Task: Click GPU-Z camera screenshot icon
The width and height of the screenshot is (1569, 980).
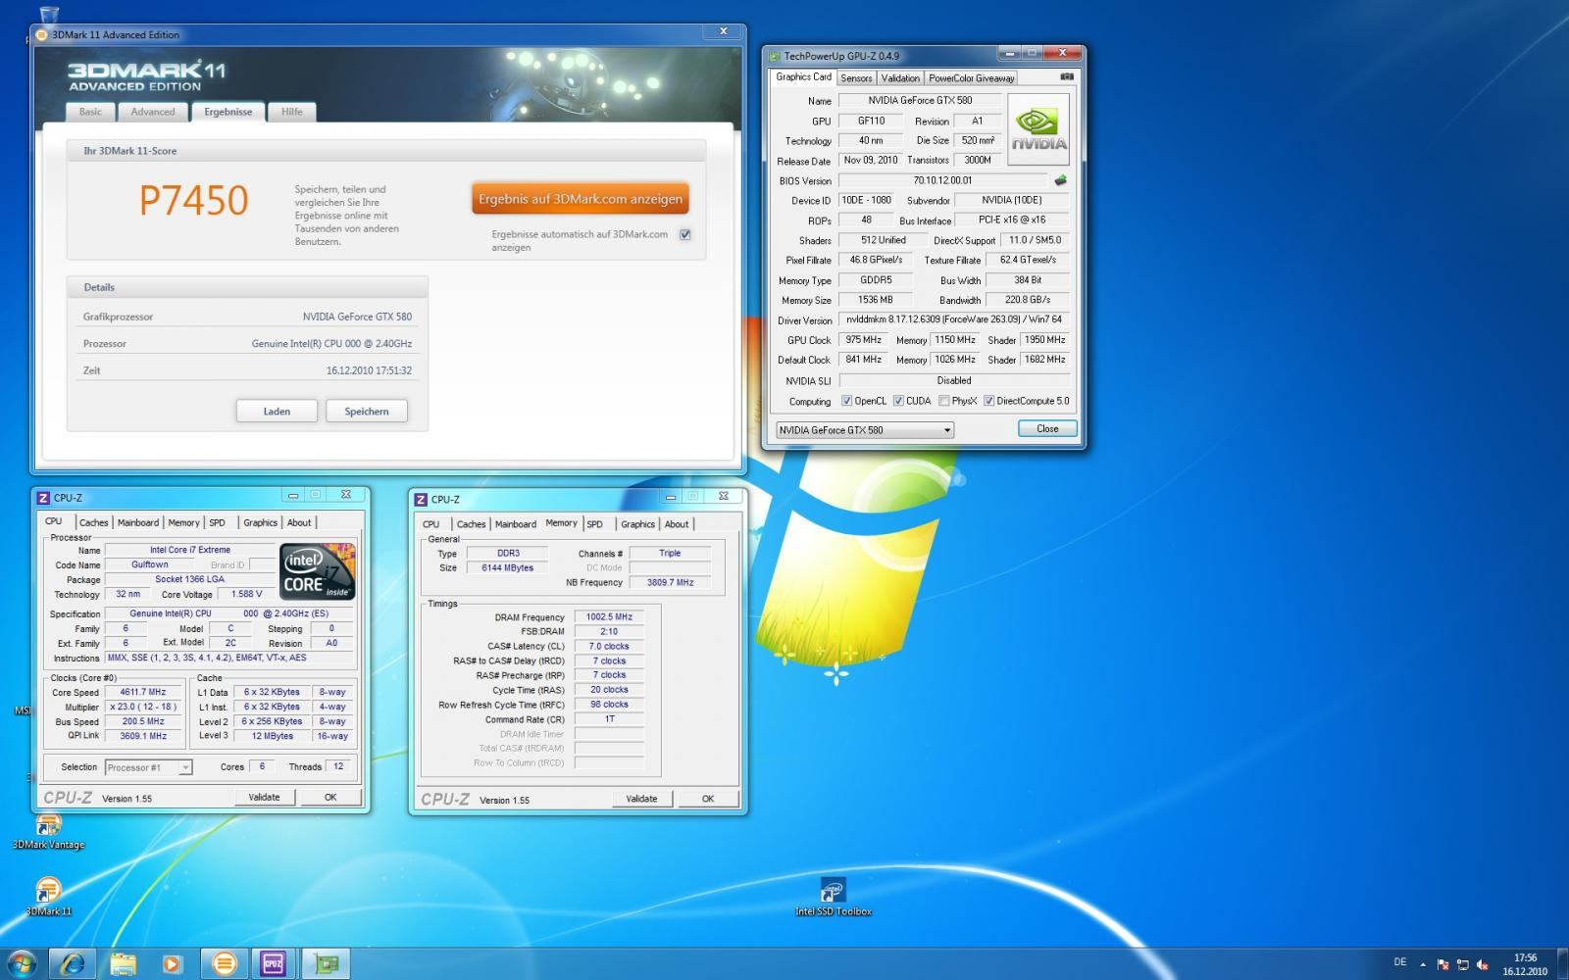Action: click(x=1067, y=76)
